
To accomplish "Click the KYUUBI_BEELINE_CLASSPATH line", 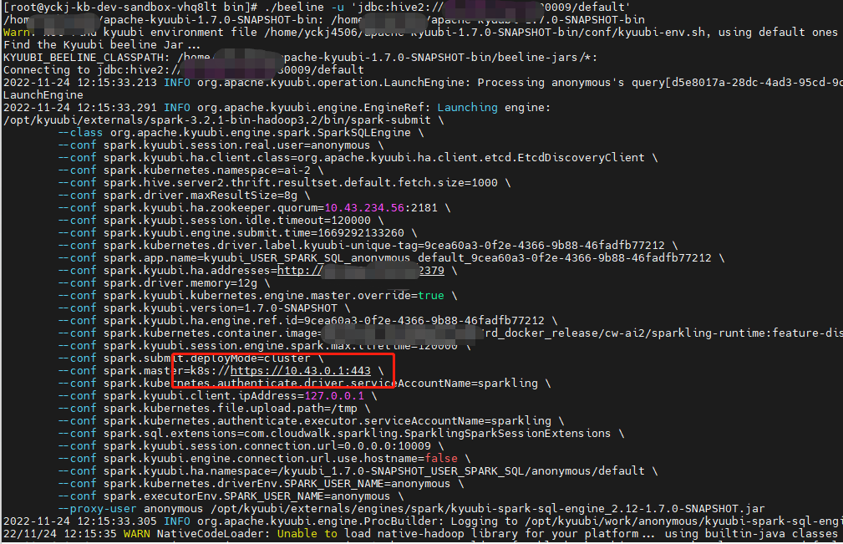I will (x=300, y=58).
